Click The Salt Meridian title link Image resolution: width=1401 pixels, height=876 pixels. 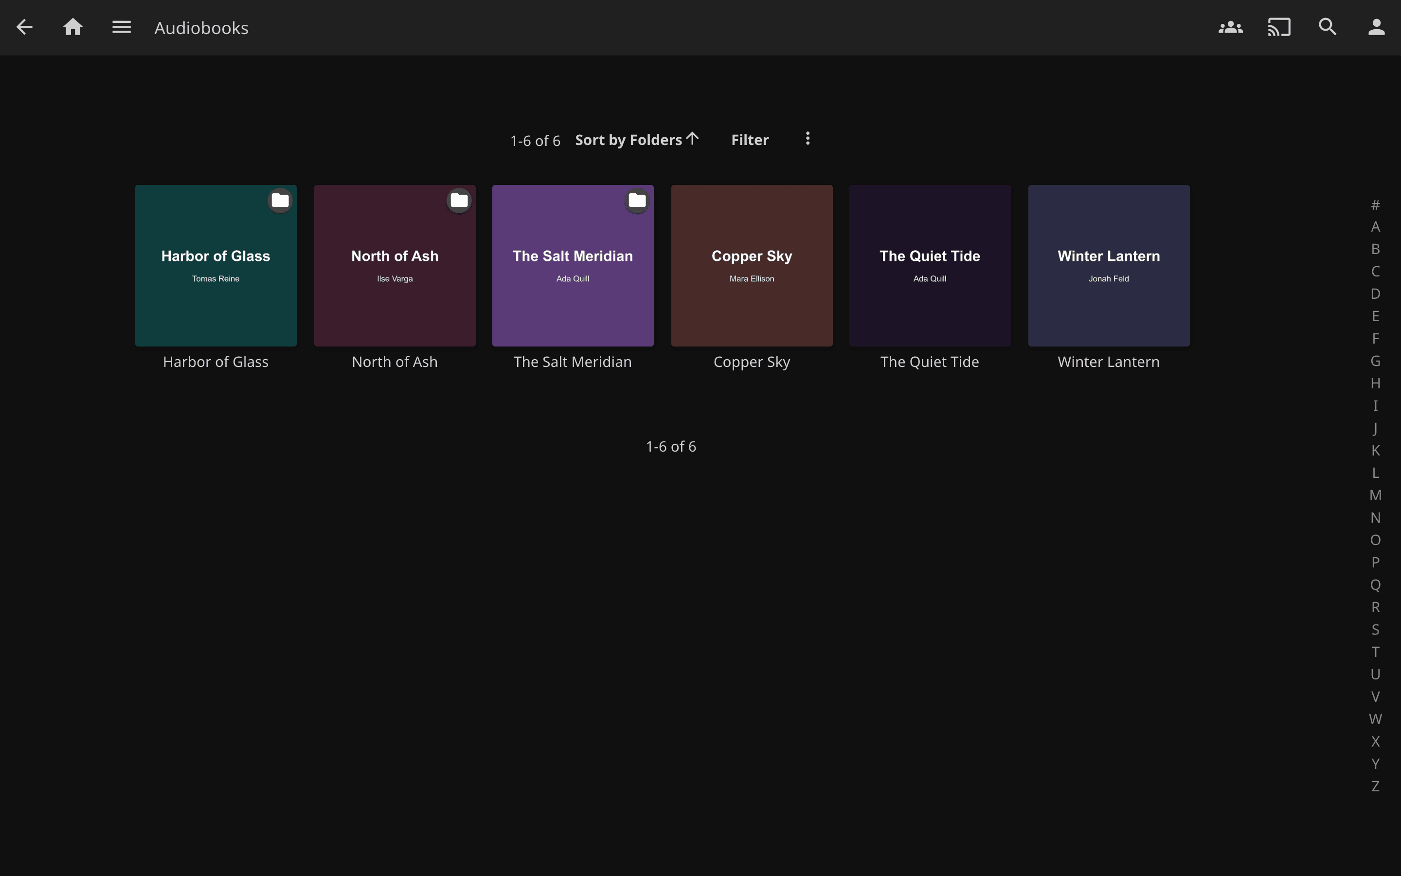[573, 362]
